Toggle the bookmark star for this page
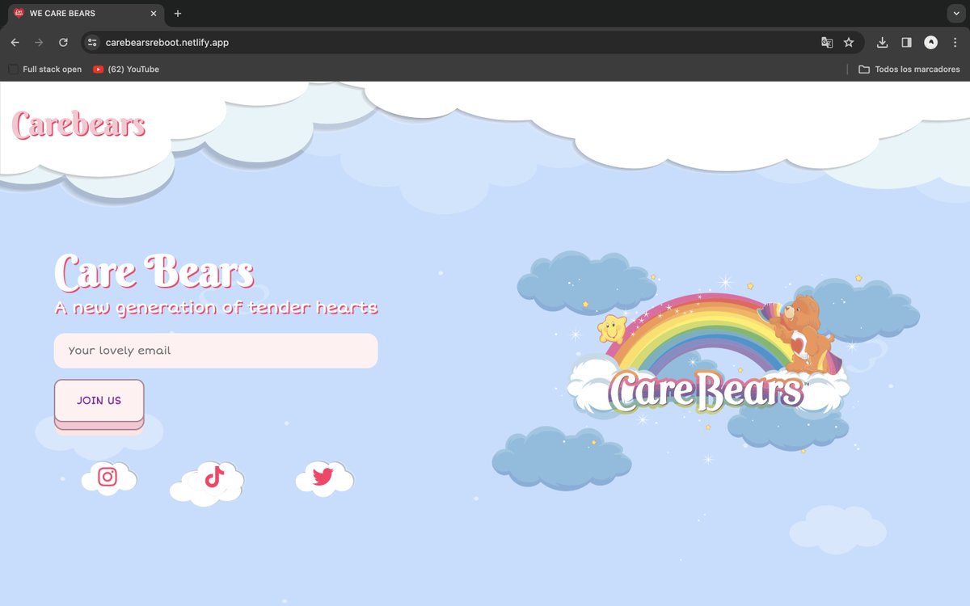This screenshot has width=970, height=606. click(x=849, y=42)
